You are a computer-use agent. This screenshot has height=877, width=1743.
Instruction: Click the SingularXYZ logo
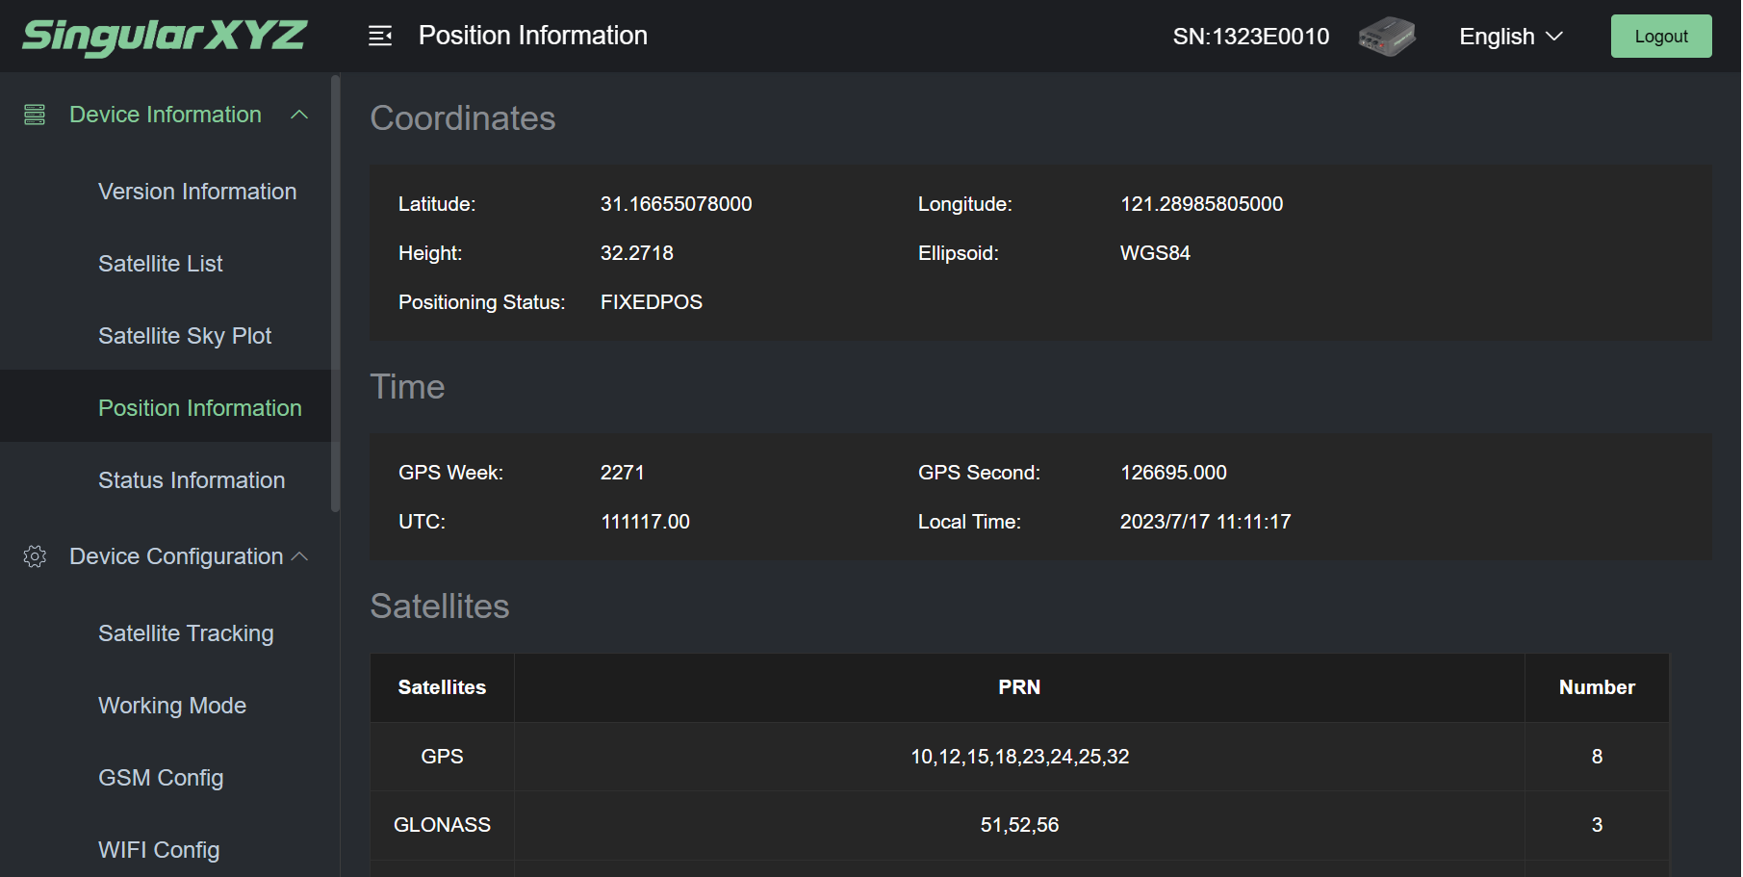(165, 37)
